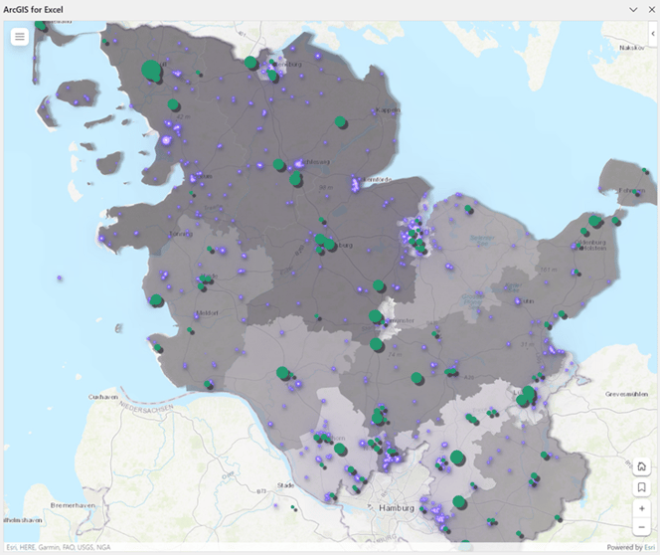Expand the side panel collapse arrow
660x555 pixels.
653,34
